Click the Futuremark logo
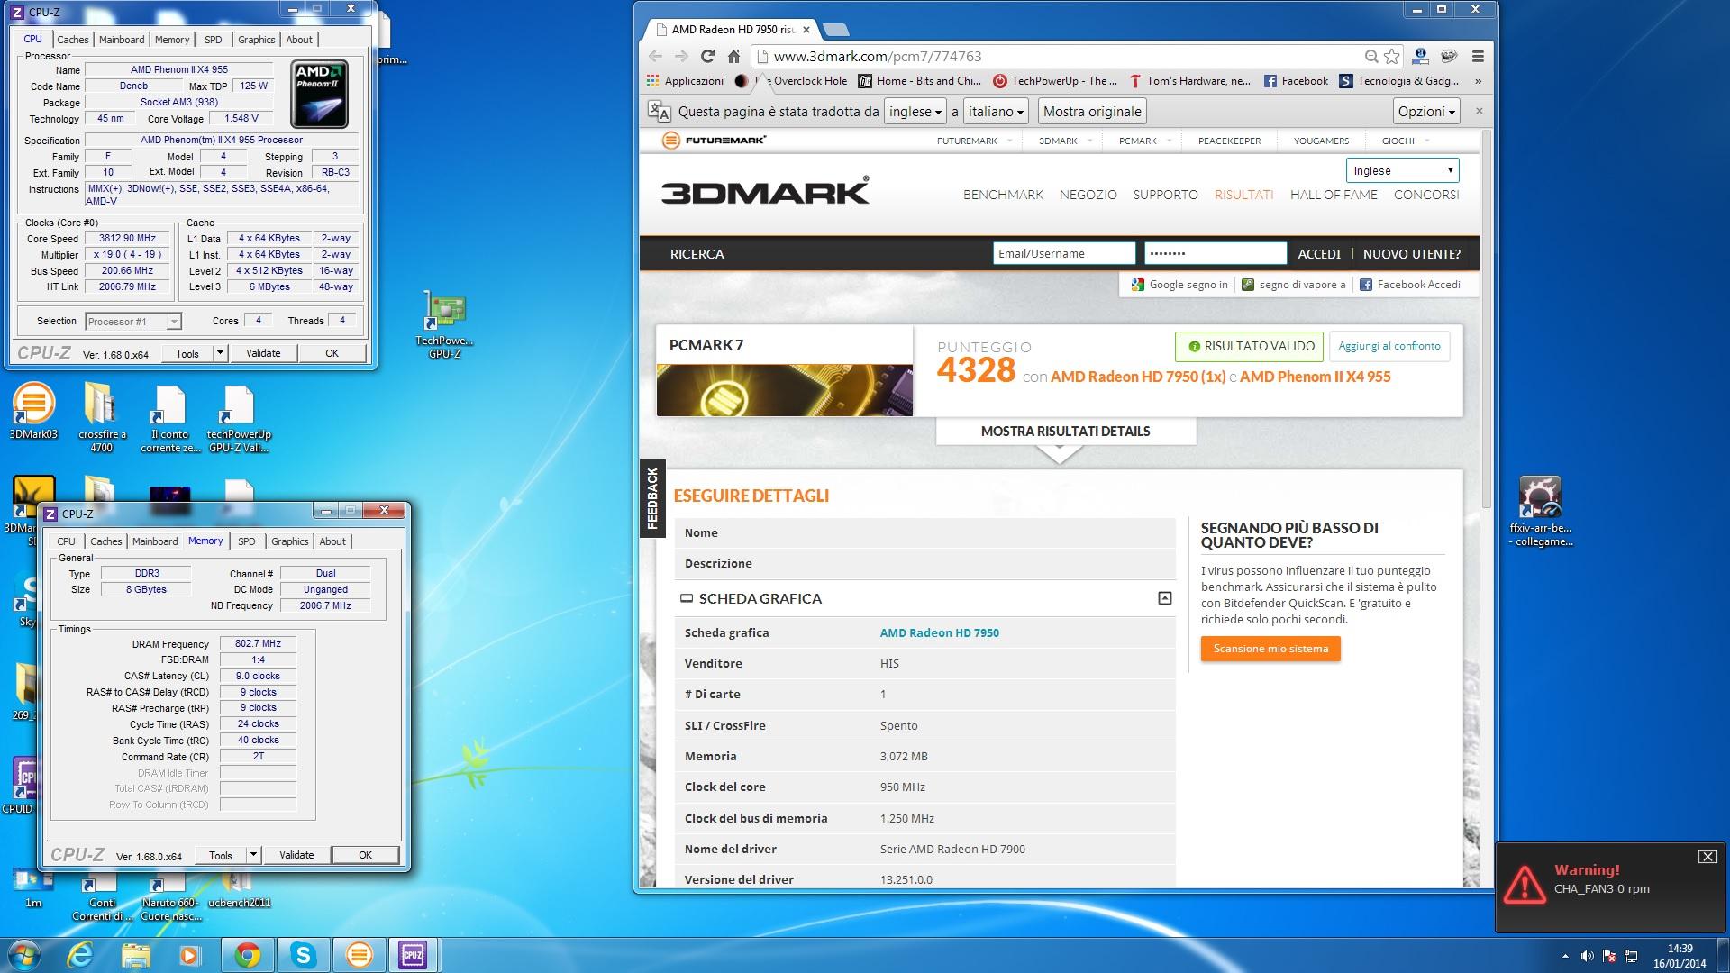1730x973 pixels. tap(714, 141)
